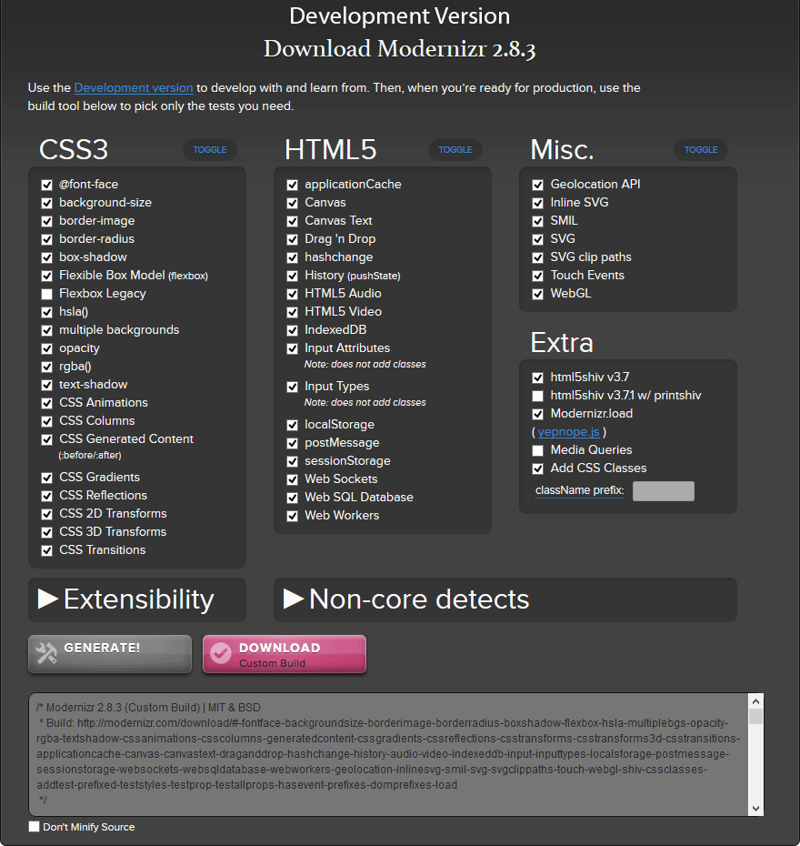Click the Download Custom Build button

(x=285, y=653)
